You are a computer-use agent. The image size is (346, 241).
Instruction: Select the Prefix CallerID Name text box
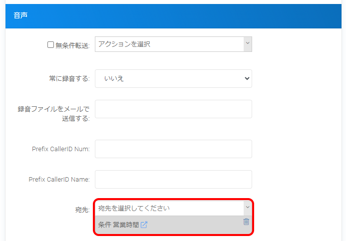pos(173,180)
